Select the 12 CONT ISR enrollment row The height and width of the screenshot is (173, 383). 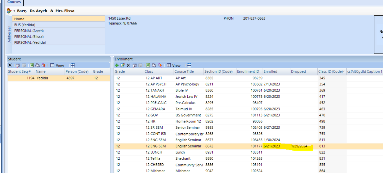tap(248, 134)
